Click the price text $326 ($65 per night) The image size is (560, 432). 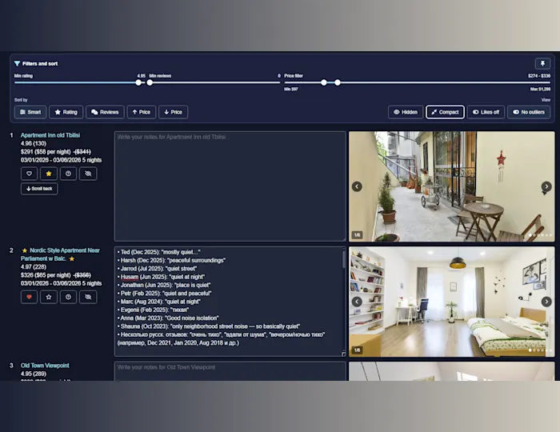point(46,275)
